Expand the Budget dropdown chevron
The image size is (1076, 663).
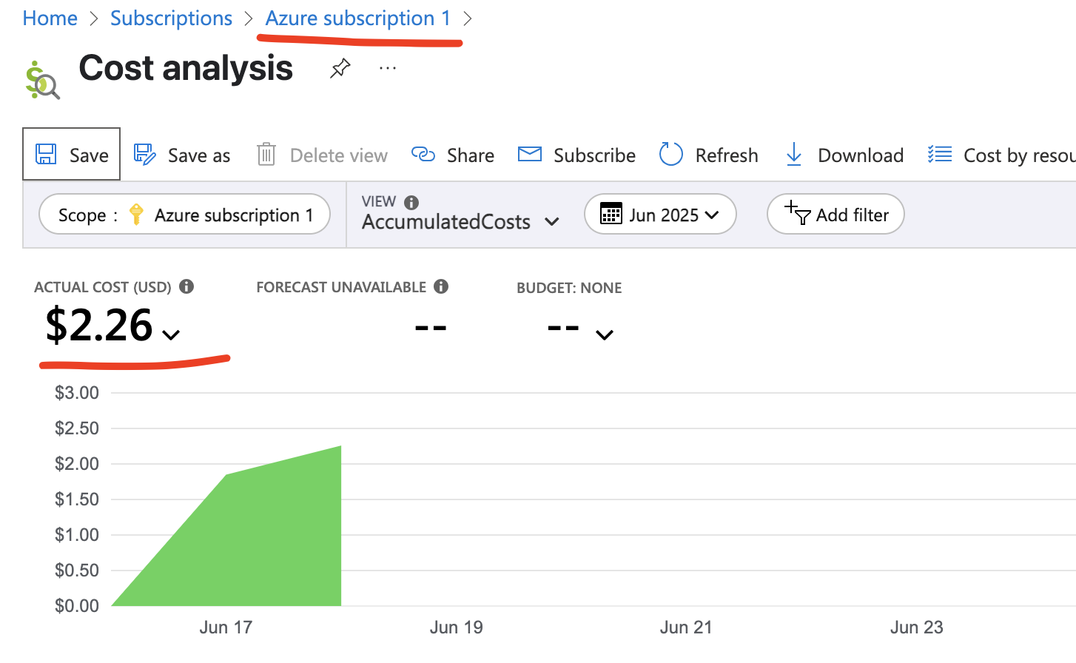click(604, 336)
